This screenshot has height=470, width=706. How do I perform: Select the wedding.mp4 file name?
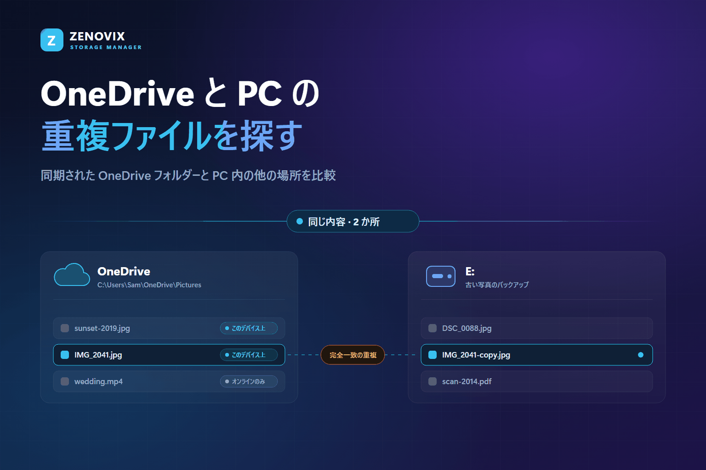coord(98,381)
